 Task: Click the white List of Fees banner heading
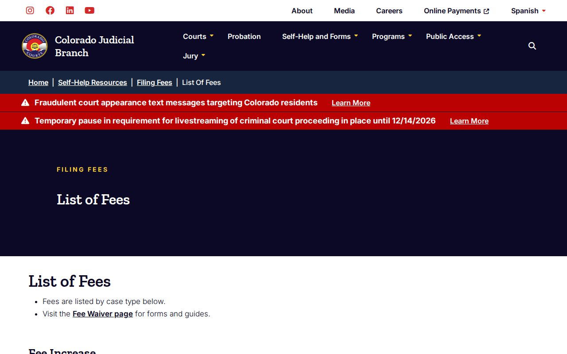93,200
